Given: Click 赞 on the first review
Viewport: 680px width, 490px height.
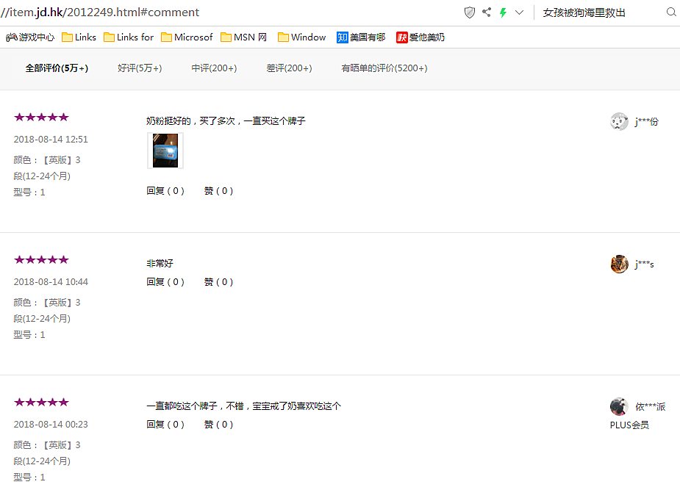Looking at the screenshot, I should pos(218,191).
